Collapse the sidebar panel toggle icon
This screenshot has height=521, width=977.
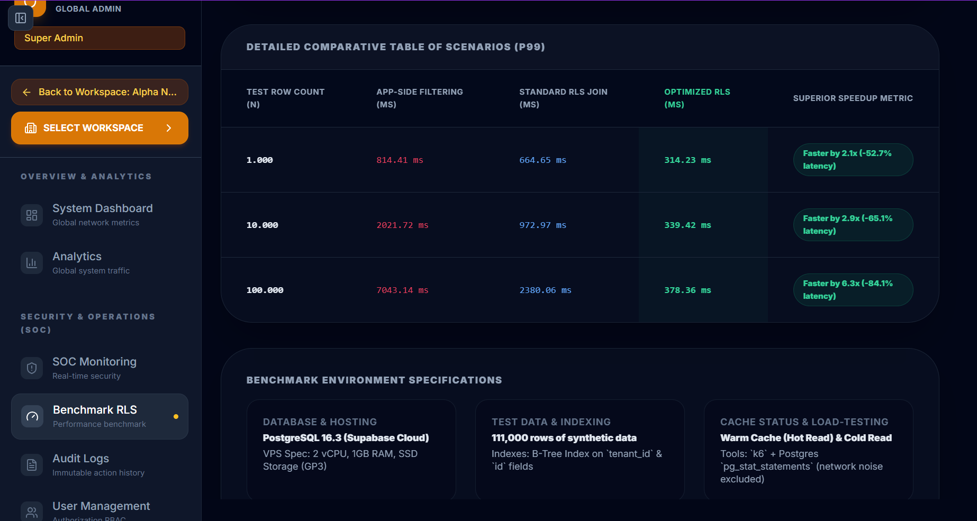point(21,18)
